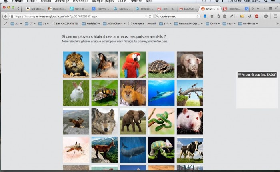This screenshot has width=280, height=172.
Task: Open the Notification Center list icon
Action: 273,1
